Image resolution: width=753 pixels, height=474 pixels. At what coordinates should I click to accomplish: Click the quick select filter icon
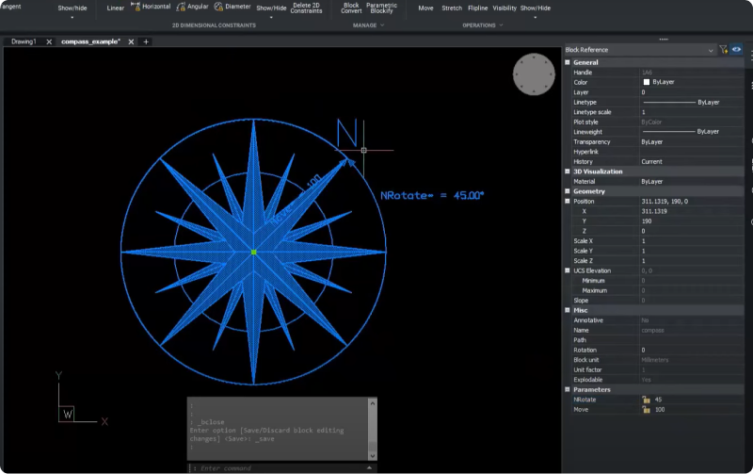(x=723, y=49)
